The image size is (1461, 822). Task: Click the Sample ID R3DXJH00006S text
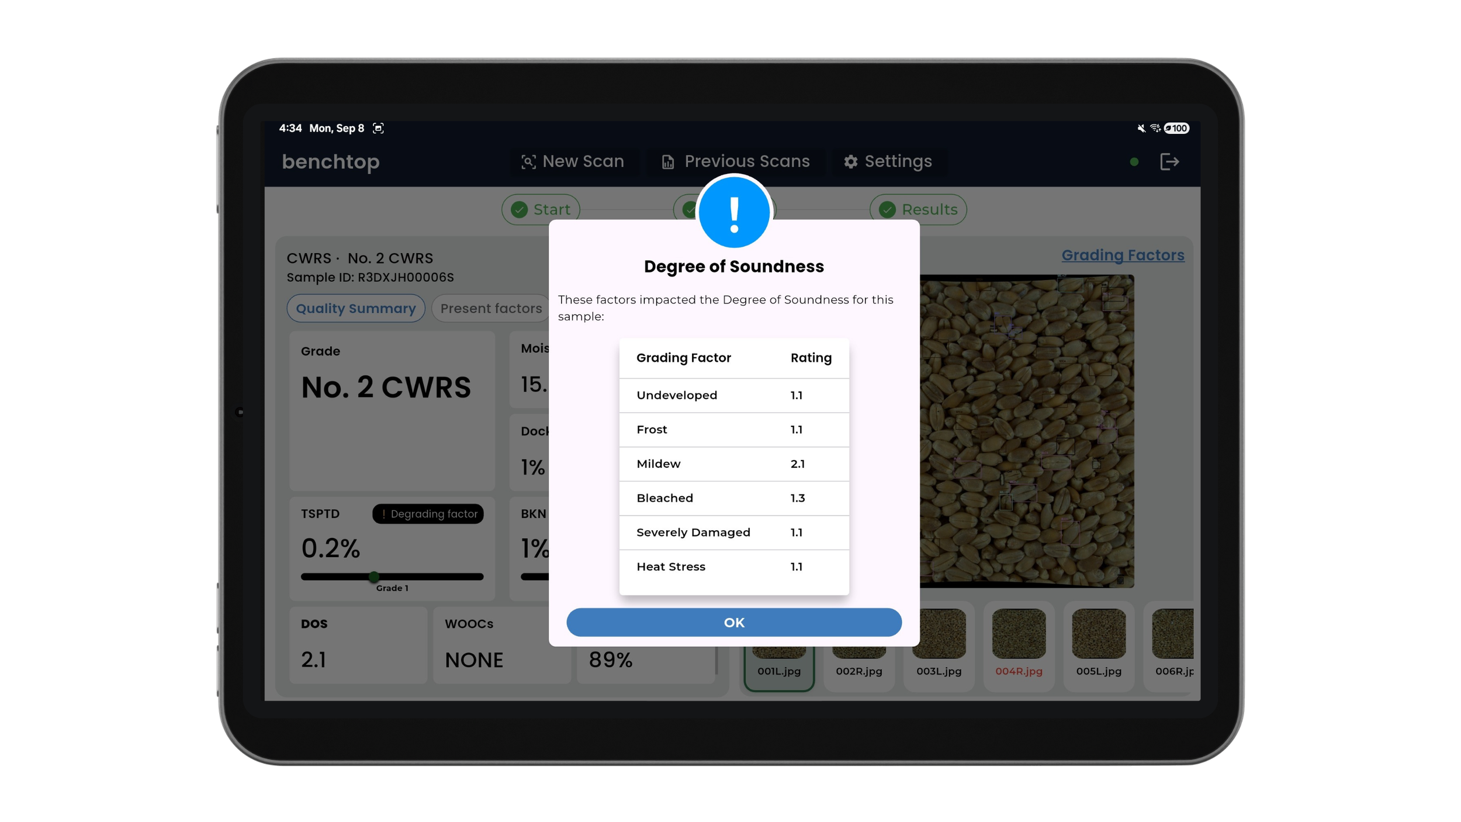[370, 277]
